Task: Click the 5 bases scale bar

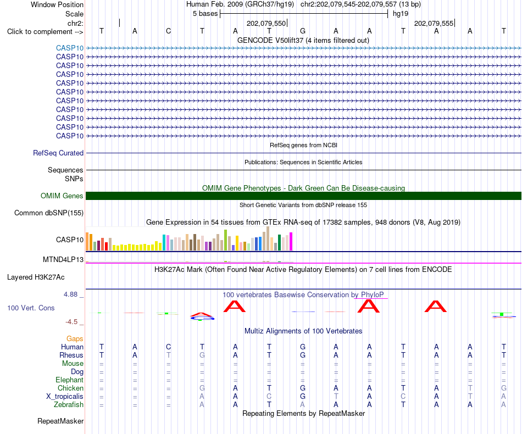Action: point(304,14)
